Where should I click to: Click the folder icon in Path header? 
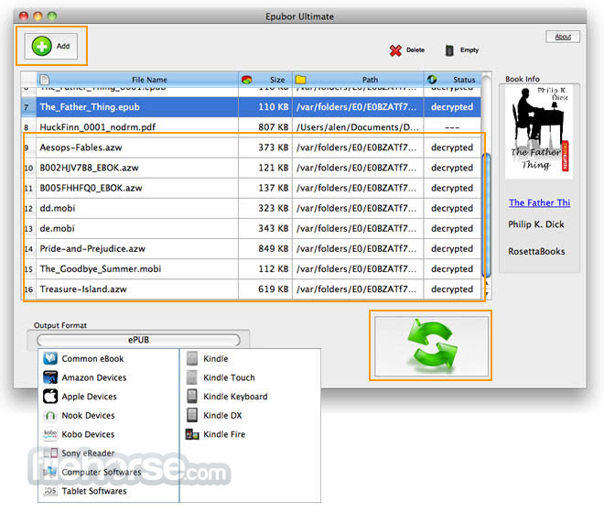coord(300,80)
